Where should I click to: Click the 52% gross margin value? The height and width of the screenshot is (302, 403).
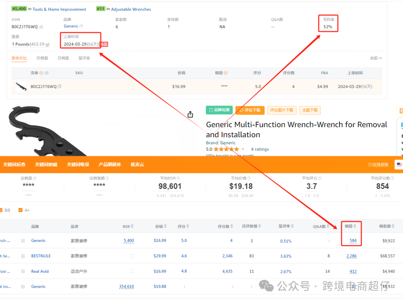[328, 27]
